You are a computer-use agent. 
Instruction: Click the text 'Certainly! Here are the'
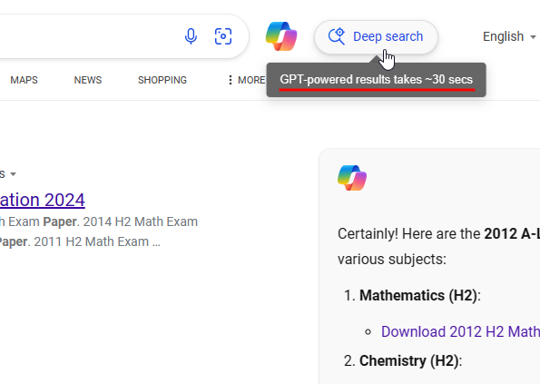click(408, 234)
